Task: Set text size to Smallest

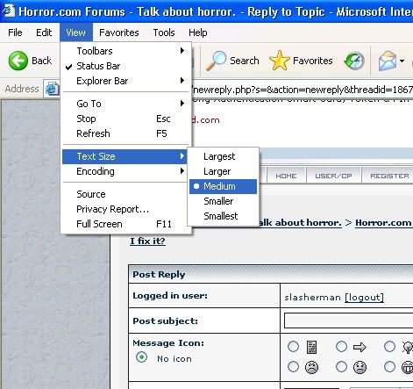Action: 223,216
